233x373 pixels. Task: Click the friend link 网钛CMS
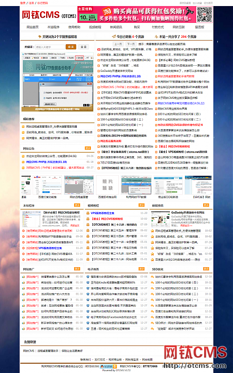point(28,351)
